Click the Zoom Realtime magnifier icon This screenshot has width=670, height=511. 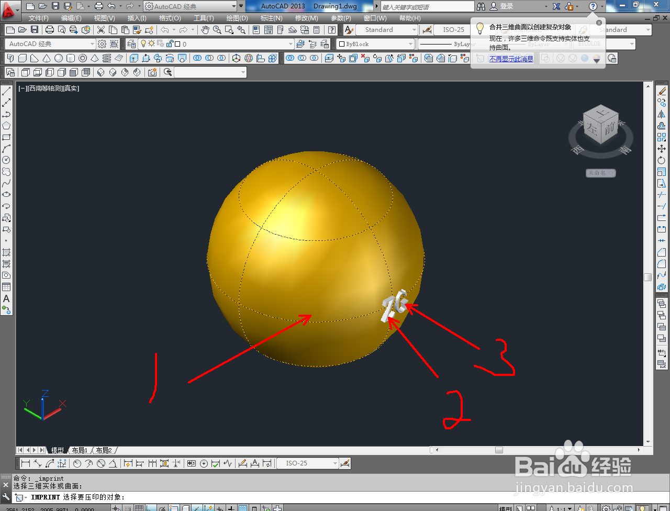(217, 30)
